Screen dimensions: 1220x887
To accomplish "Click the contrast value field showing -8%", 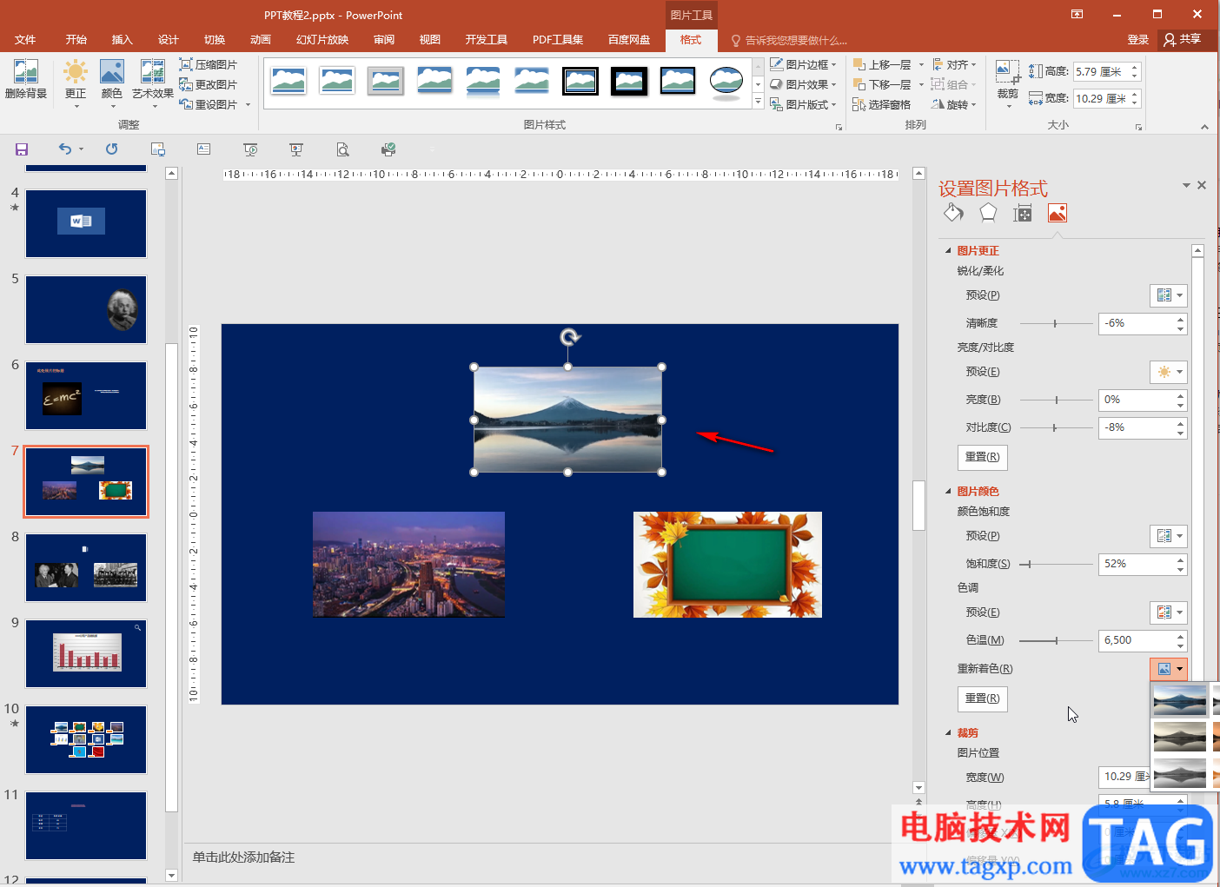I will (x=1137, y=427).
